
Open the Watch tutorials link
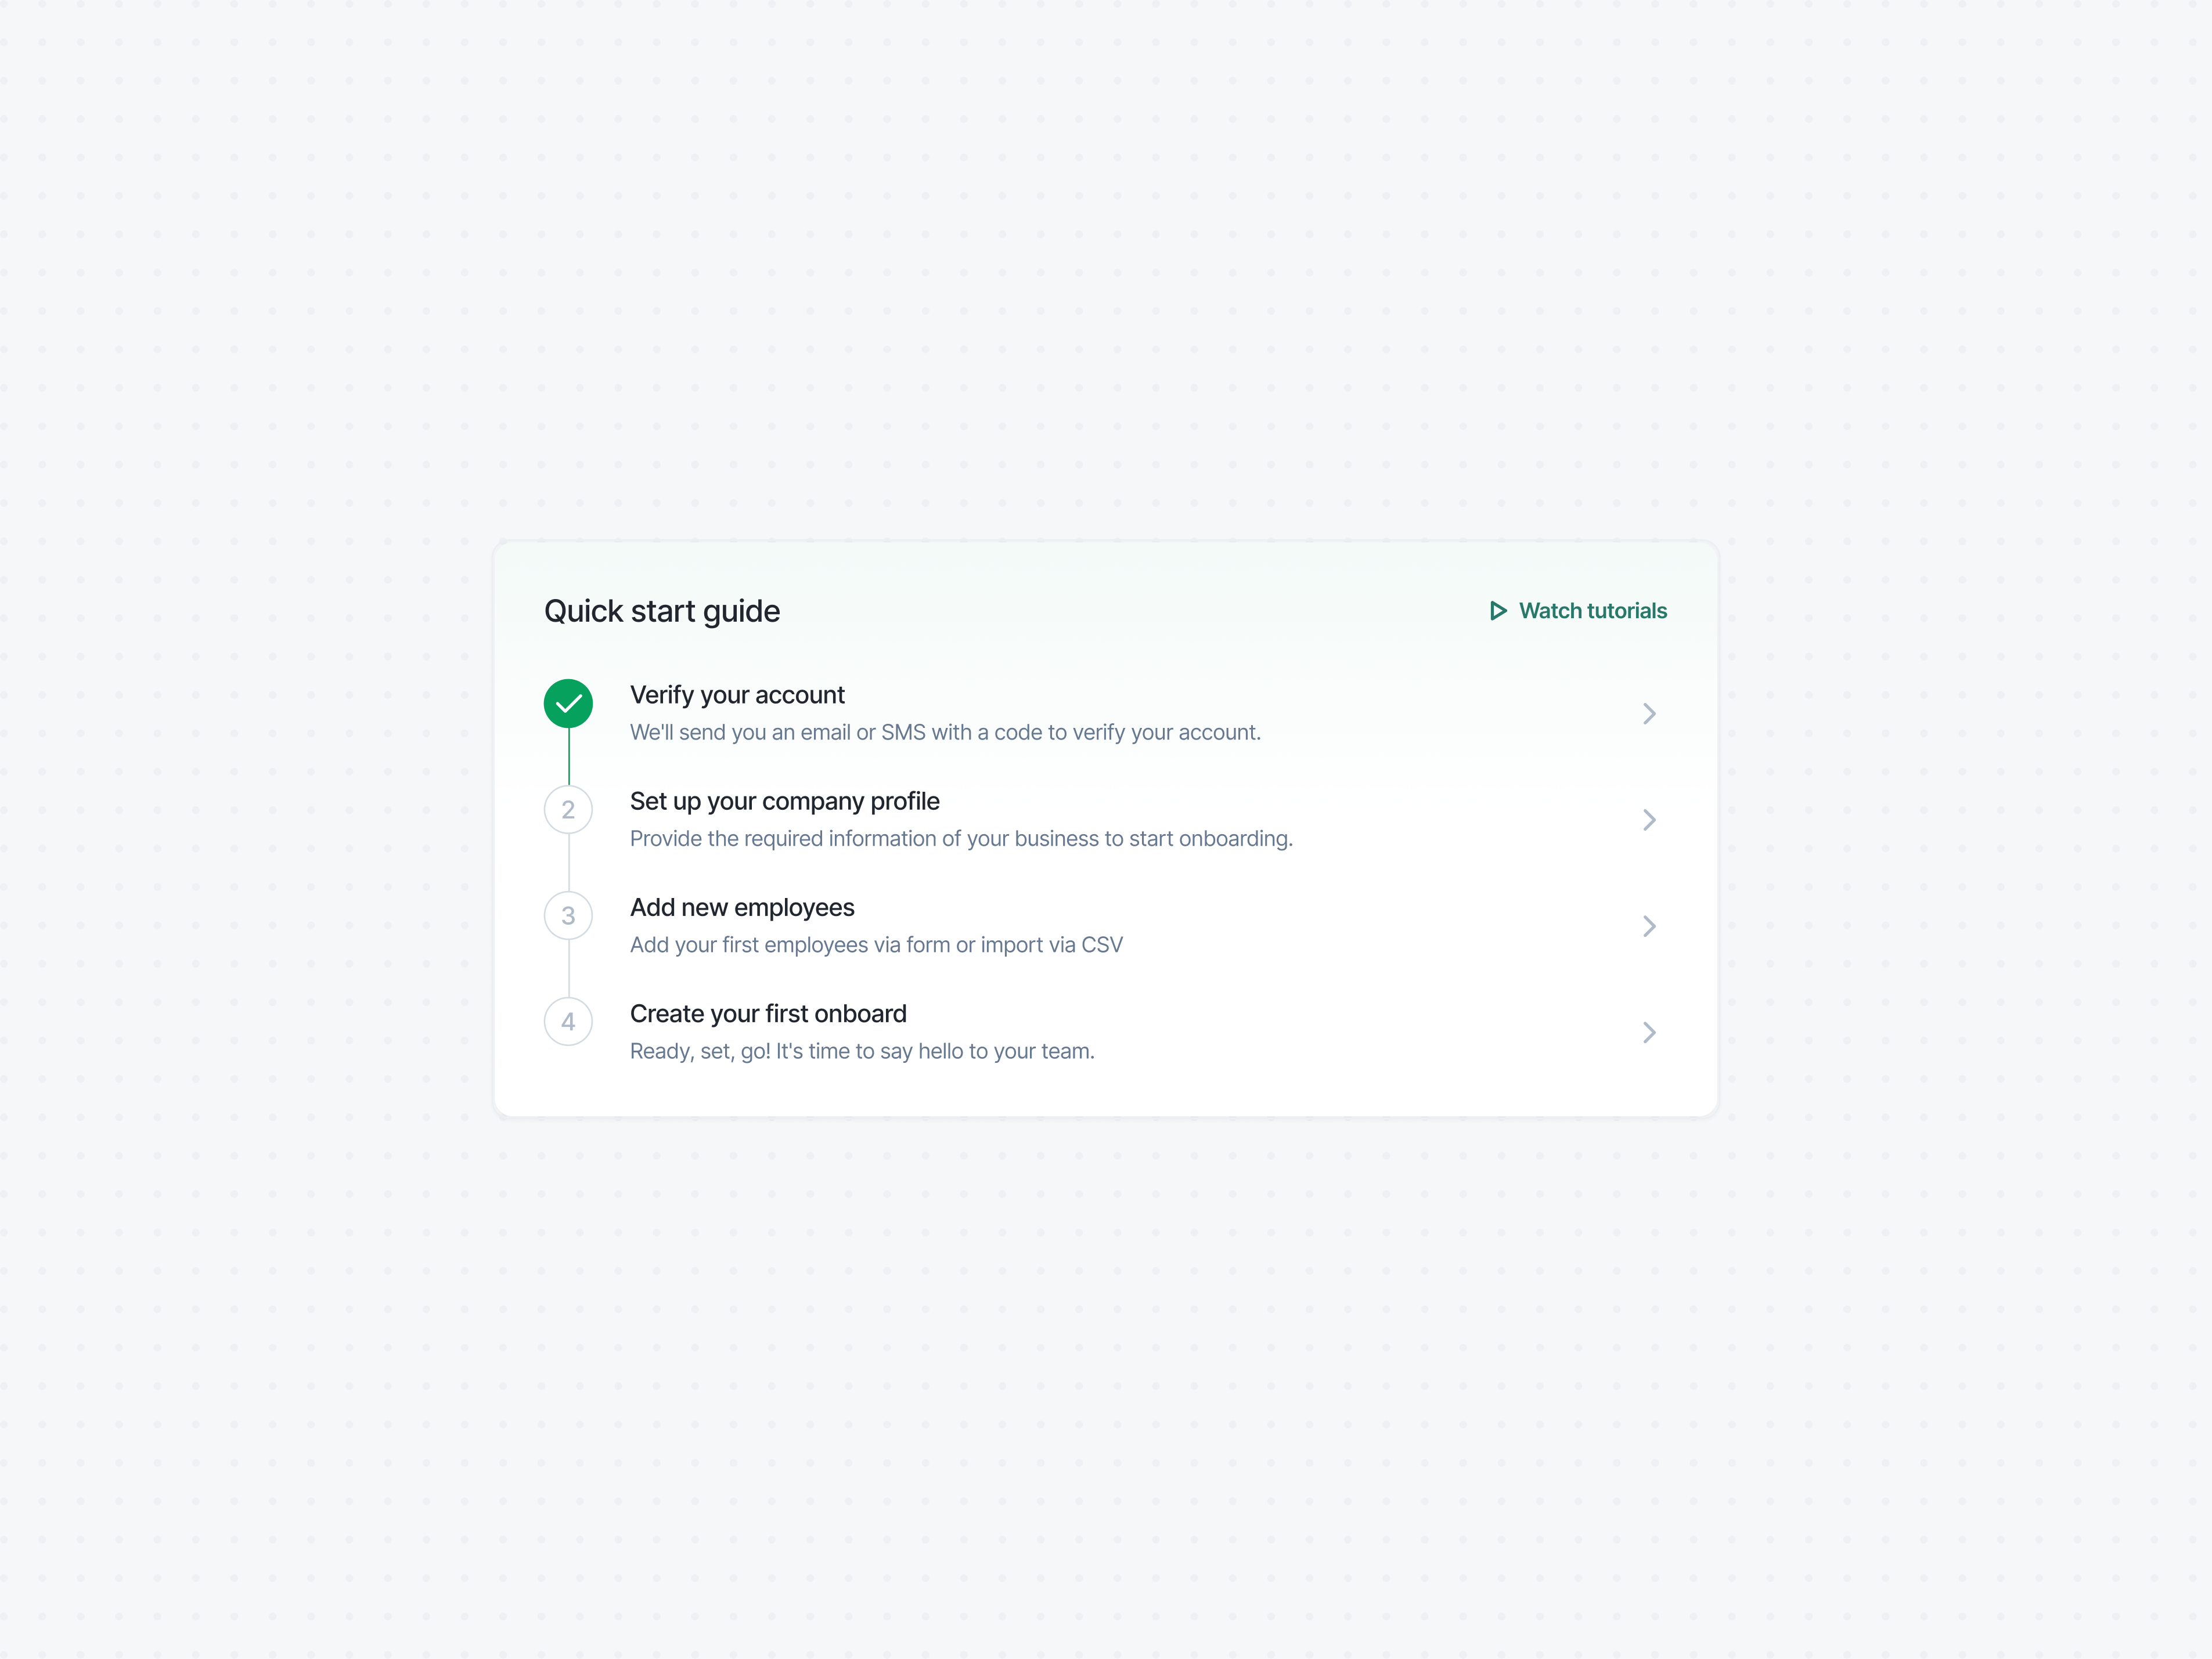point(1592,610)
